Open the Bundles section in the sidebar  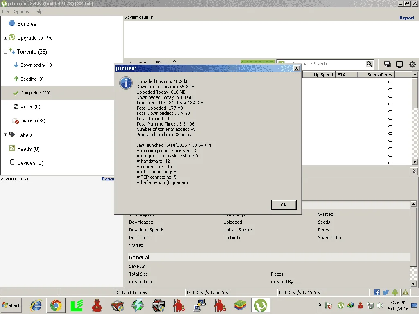27,24
